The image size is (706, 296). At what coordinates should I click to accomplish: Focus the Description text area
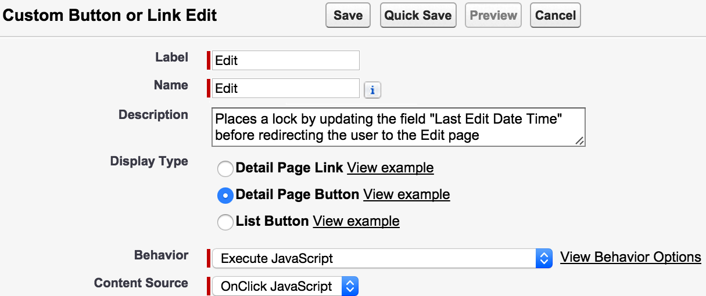(399, 127)
